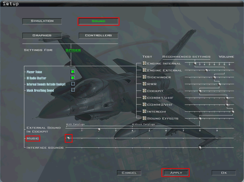The height and width of the screenshot is (182, 244).
Task: Click the Sidewinder sound test speaker icon
Action: [145, 77]
